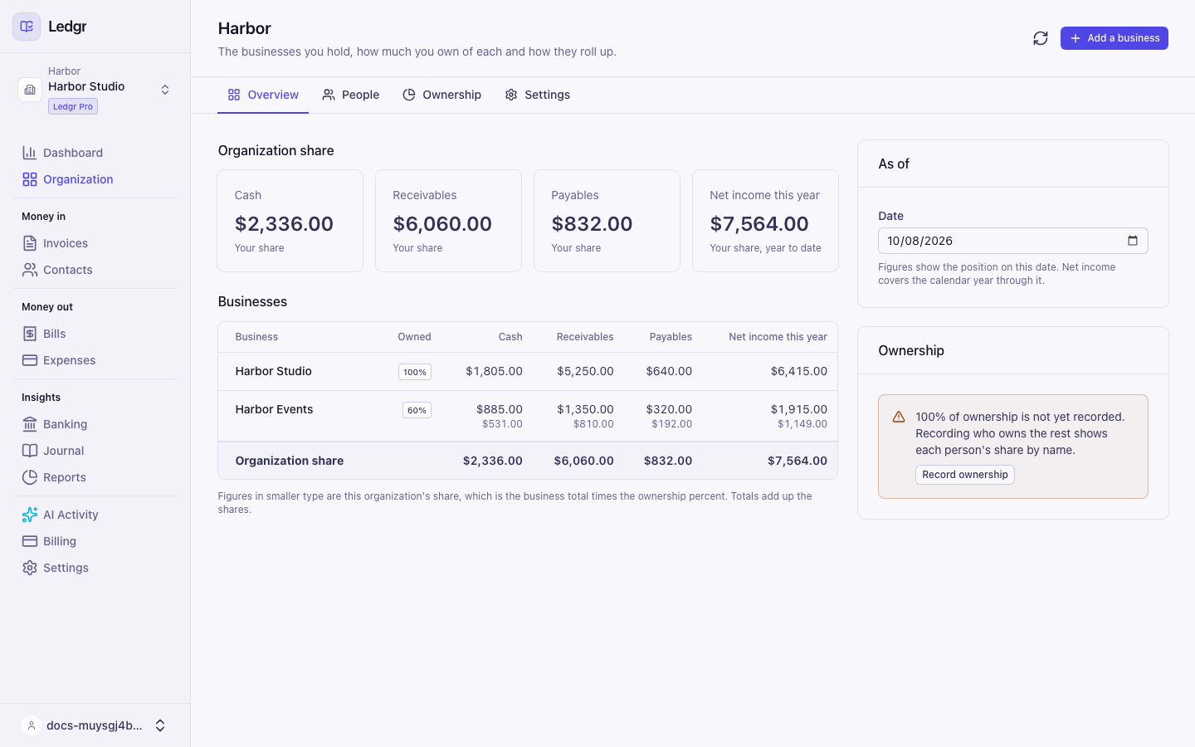
Task: Click the 60% ownership badge
Action: point(417,410)
